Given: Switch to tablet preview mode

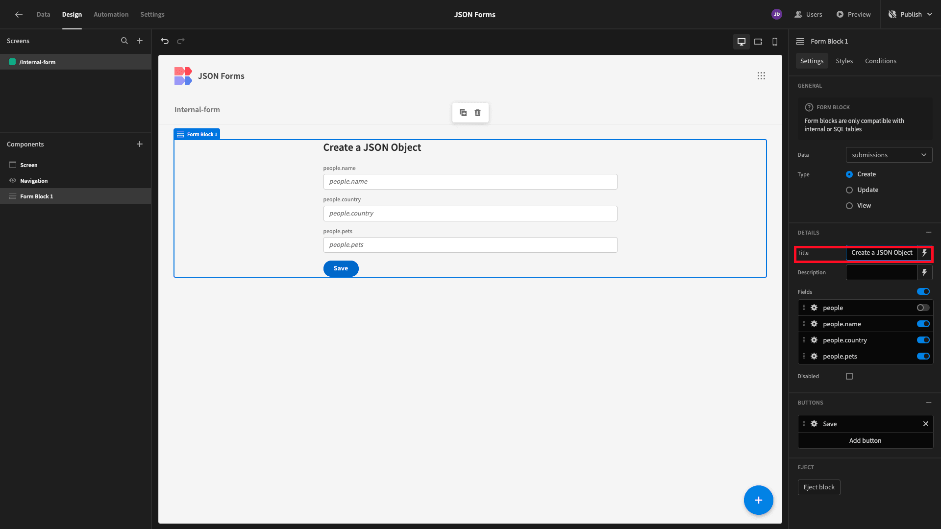Looking at the screenshot, I should coord(758,42).
